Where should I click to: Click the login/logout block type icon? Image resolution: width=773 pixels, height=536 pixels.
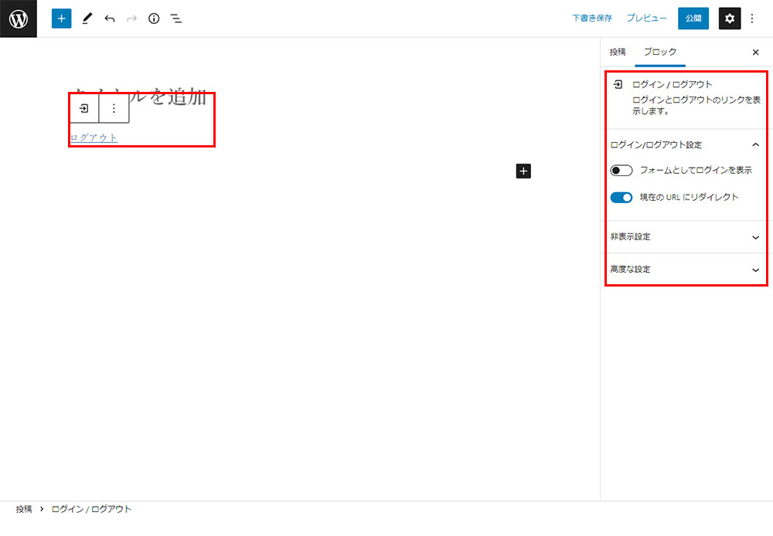84,109
